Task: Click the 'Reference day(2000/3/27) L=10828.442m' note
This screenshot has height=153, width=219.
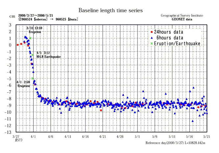Action: [175, 143]
